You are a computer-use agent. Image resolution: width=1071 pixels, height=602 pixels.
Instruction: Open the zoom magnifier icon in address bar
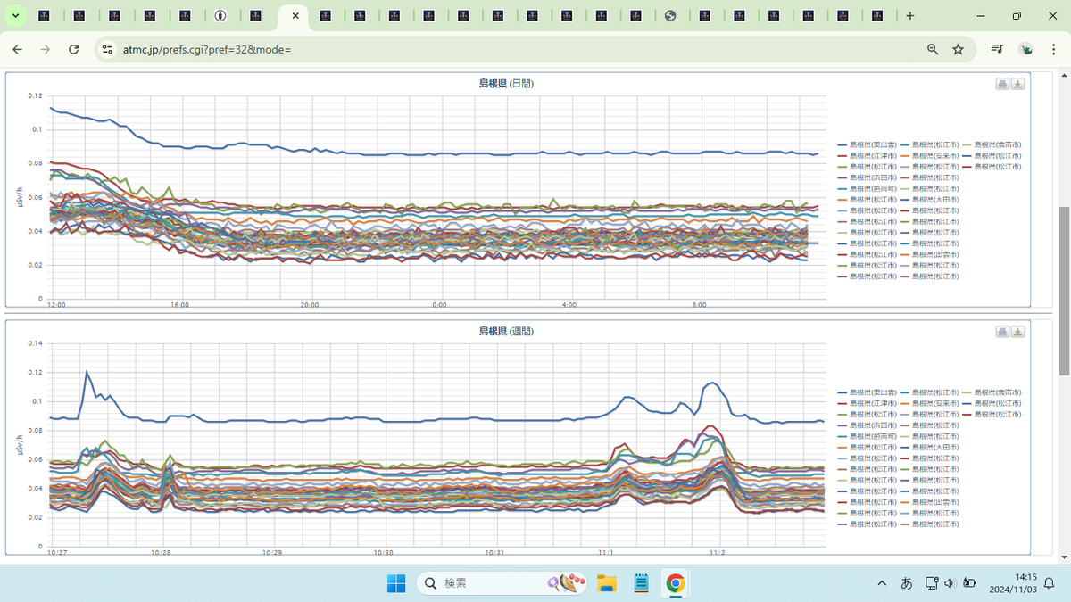tap(933, 49)
